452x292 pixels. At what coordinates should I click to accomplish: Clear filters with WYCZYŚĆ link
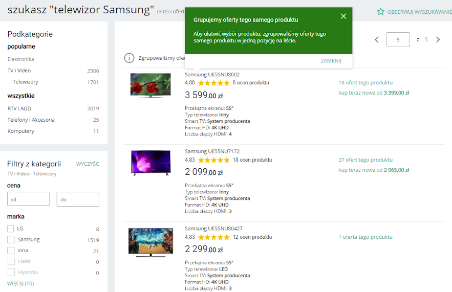coord(88,164)
